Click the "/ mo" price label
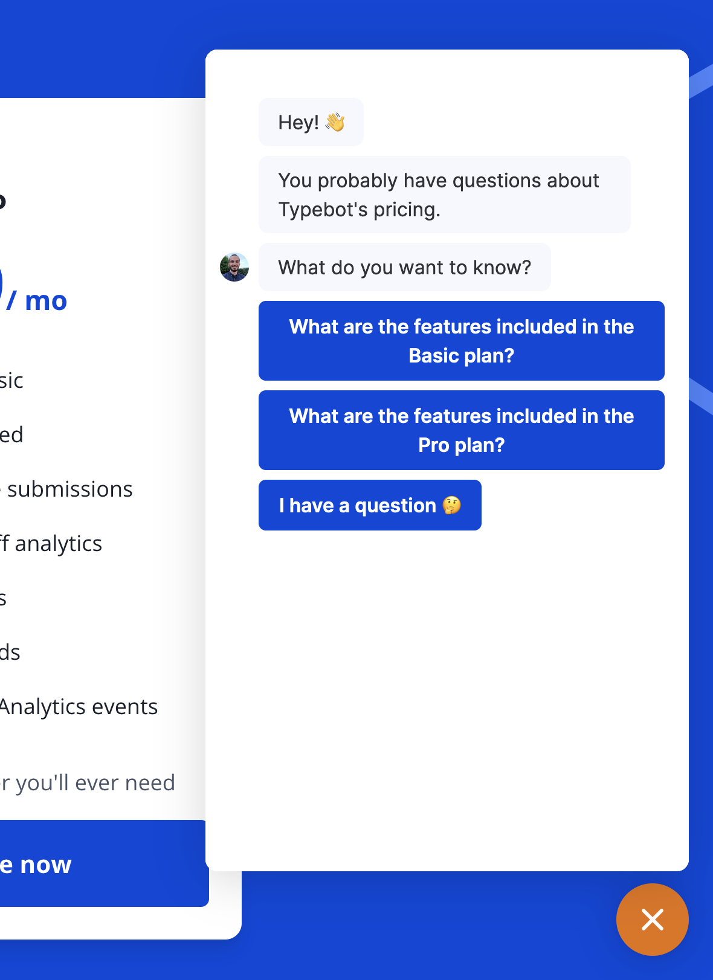Image resolution: width=713 pixels, height=980 pixels. tap(37, 301)
